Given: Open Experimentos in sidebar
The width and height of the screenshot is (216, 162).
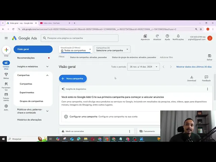Looking at the screenshot, I should (x=27, y=92).
